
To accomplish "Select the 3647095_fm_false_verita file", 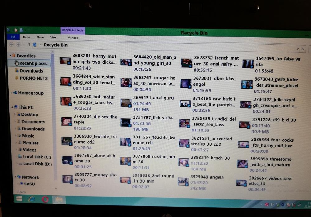I will pos(271,64).
